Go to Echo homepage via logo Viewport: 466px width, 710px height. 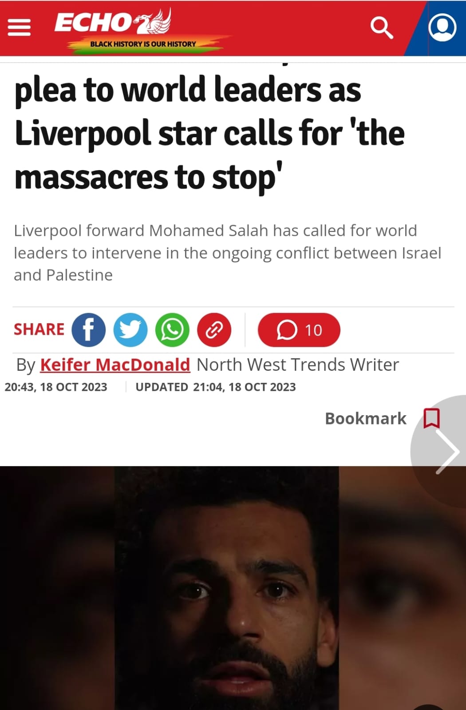point(113,22)
